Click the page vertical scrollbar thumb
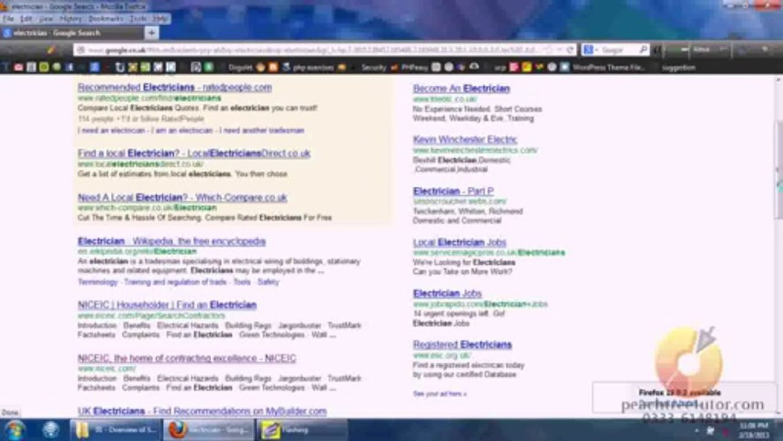The width and height of the screenshot is (783, 441). [778, 168]
